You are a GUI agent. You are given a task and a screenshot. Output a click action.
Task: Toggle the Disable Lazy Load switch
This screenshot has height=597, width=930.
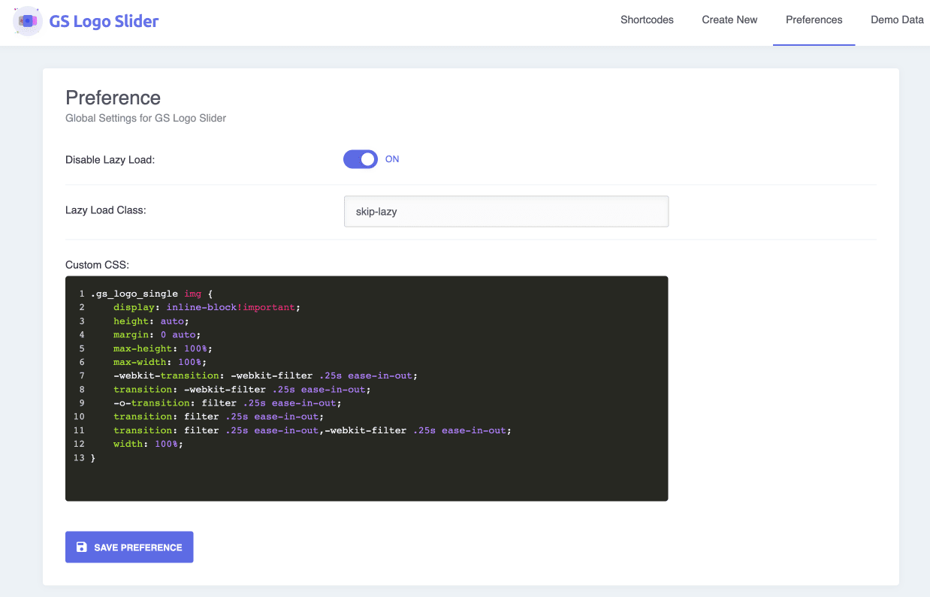[361, 159]
